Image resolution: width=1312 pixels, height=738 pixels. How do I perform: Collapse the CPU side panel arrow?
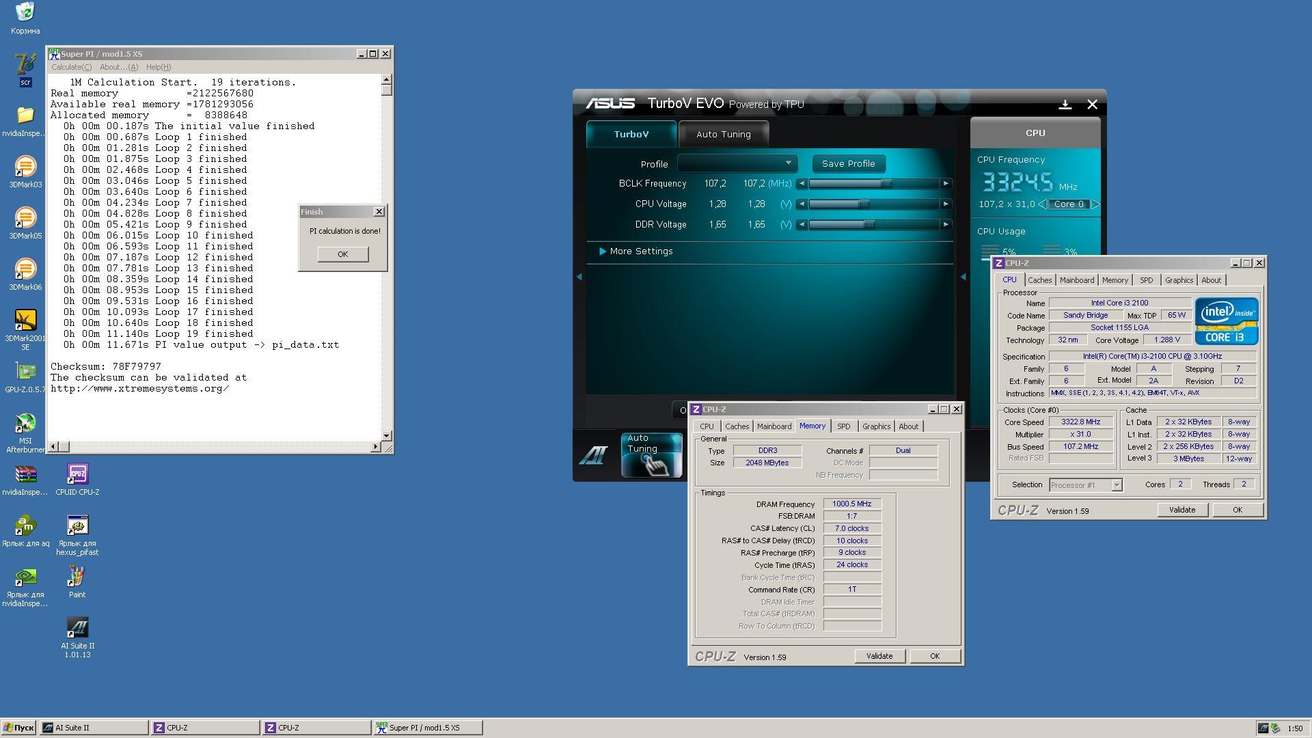pyautogui.click(x=963, y=277)
